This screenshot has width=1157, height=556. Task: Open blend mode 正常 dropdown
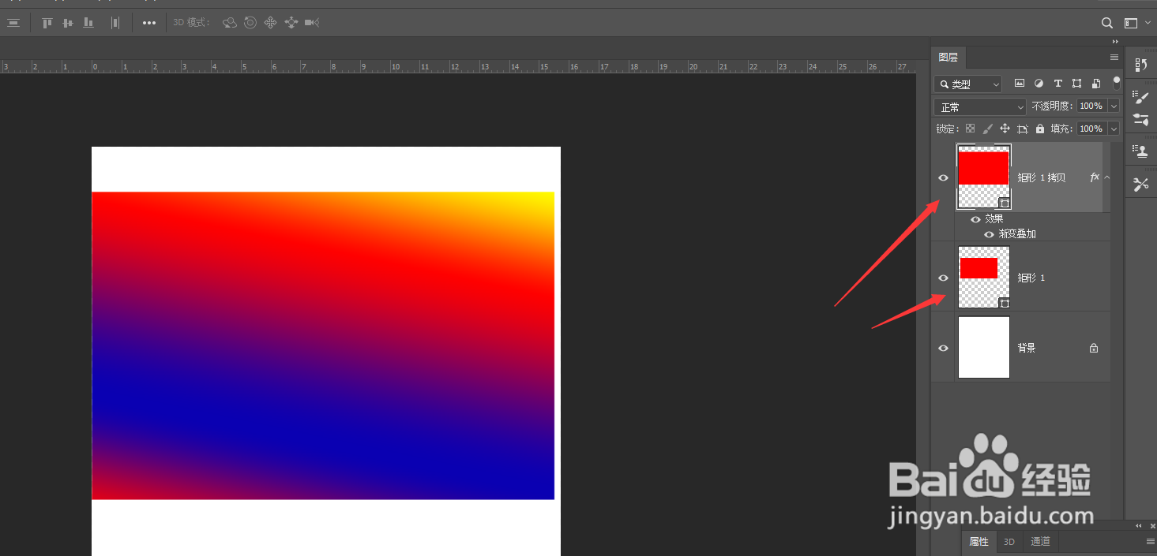click(x=979, y=106)
